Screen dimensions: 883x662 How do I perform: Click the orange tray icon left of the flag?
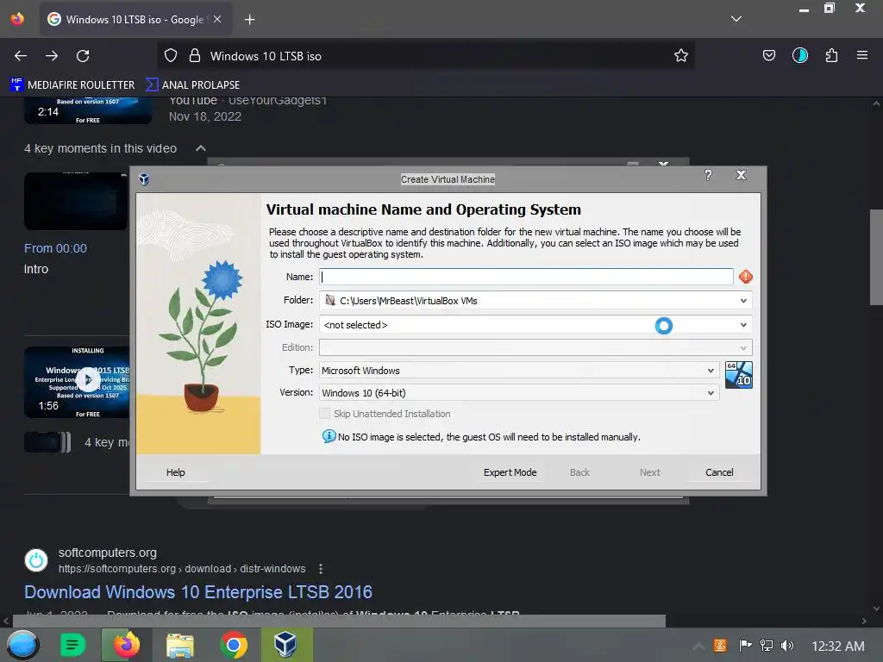[720, 645]
